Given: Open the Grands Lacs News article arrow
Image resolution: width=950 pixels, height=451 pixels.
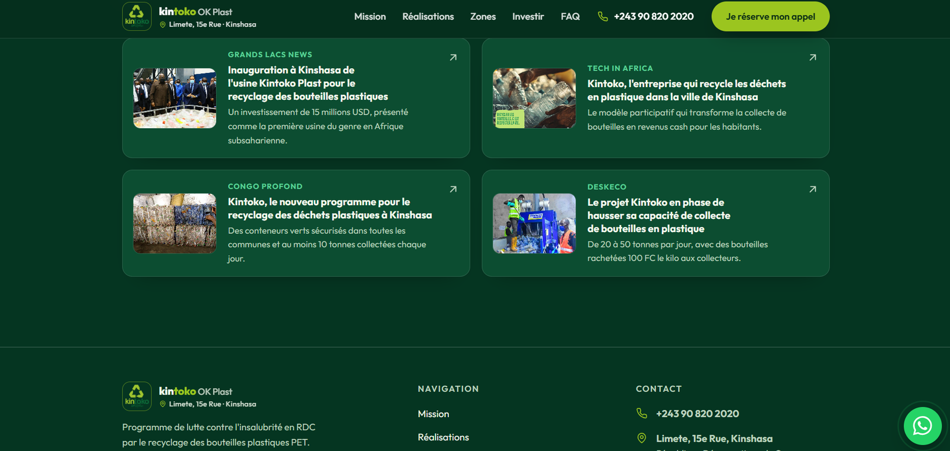Looking at the screenshot, I should click(453, 58).
